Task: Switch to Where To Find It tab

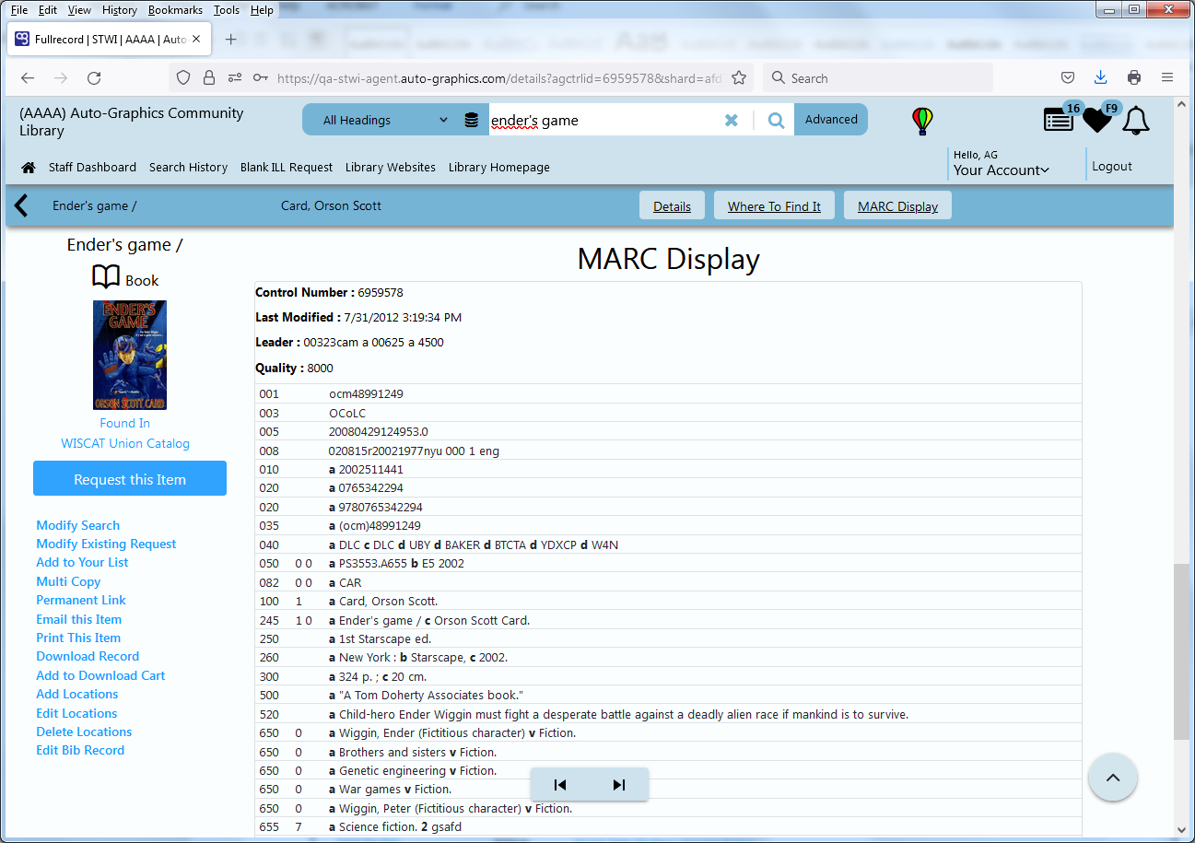Action: (x=774, y=206)
